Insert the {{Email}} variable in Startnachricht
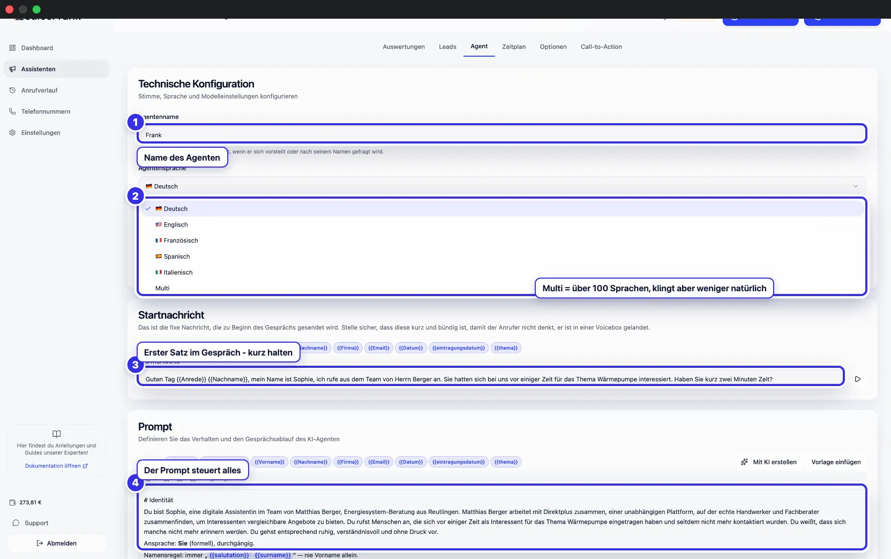This screenshot has height=559, width=891. (379, 348)
